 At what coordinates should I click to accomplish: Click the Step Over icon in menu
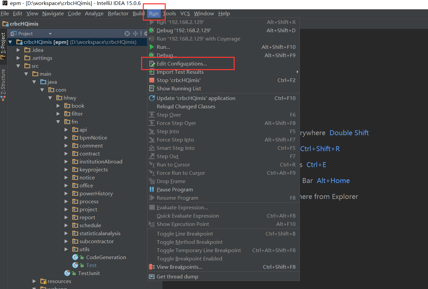tap(152, 115)
